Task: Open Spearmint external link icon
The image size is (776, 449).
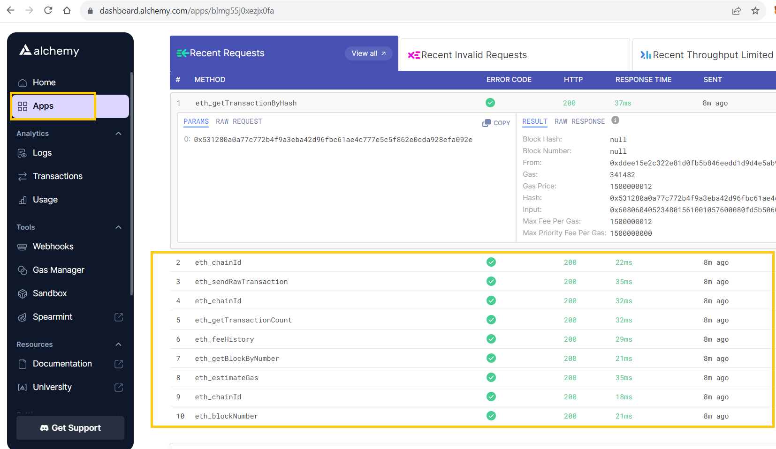Action: click(x=119, y=317)
